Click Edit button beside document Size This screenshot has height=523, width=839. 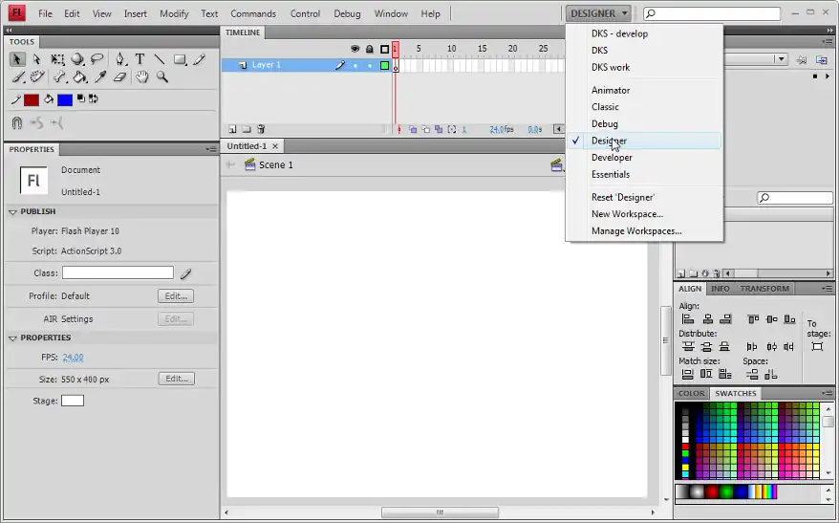[x=176, y=379]
